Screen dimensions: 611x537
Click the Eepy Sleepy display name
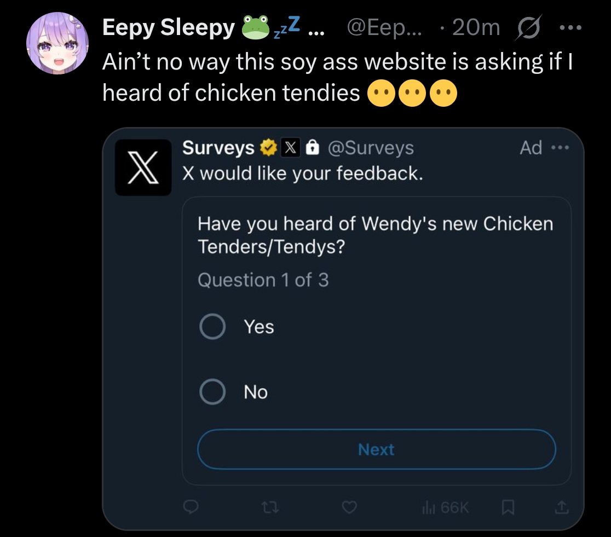[x=168, y=27]
